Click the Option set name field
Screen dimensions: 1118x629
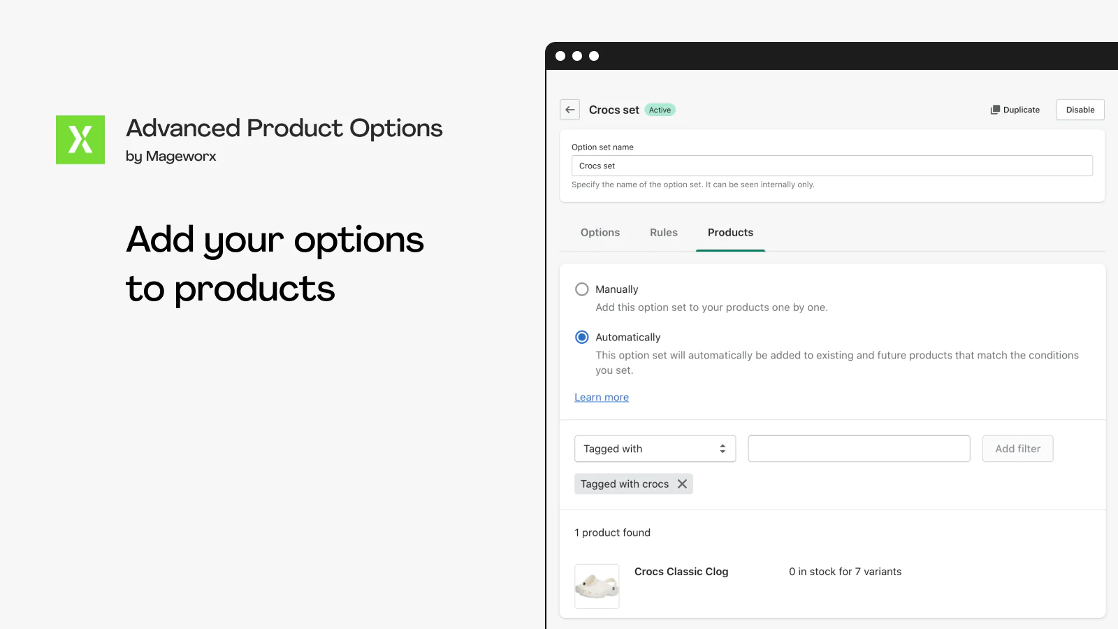(832, 166)
